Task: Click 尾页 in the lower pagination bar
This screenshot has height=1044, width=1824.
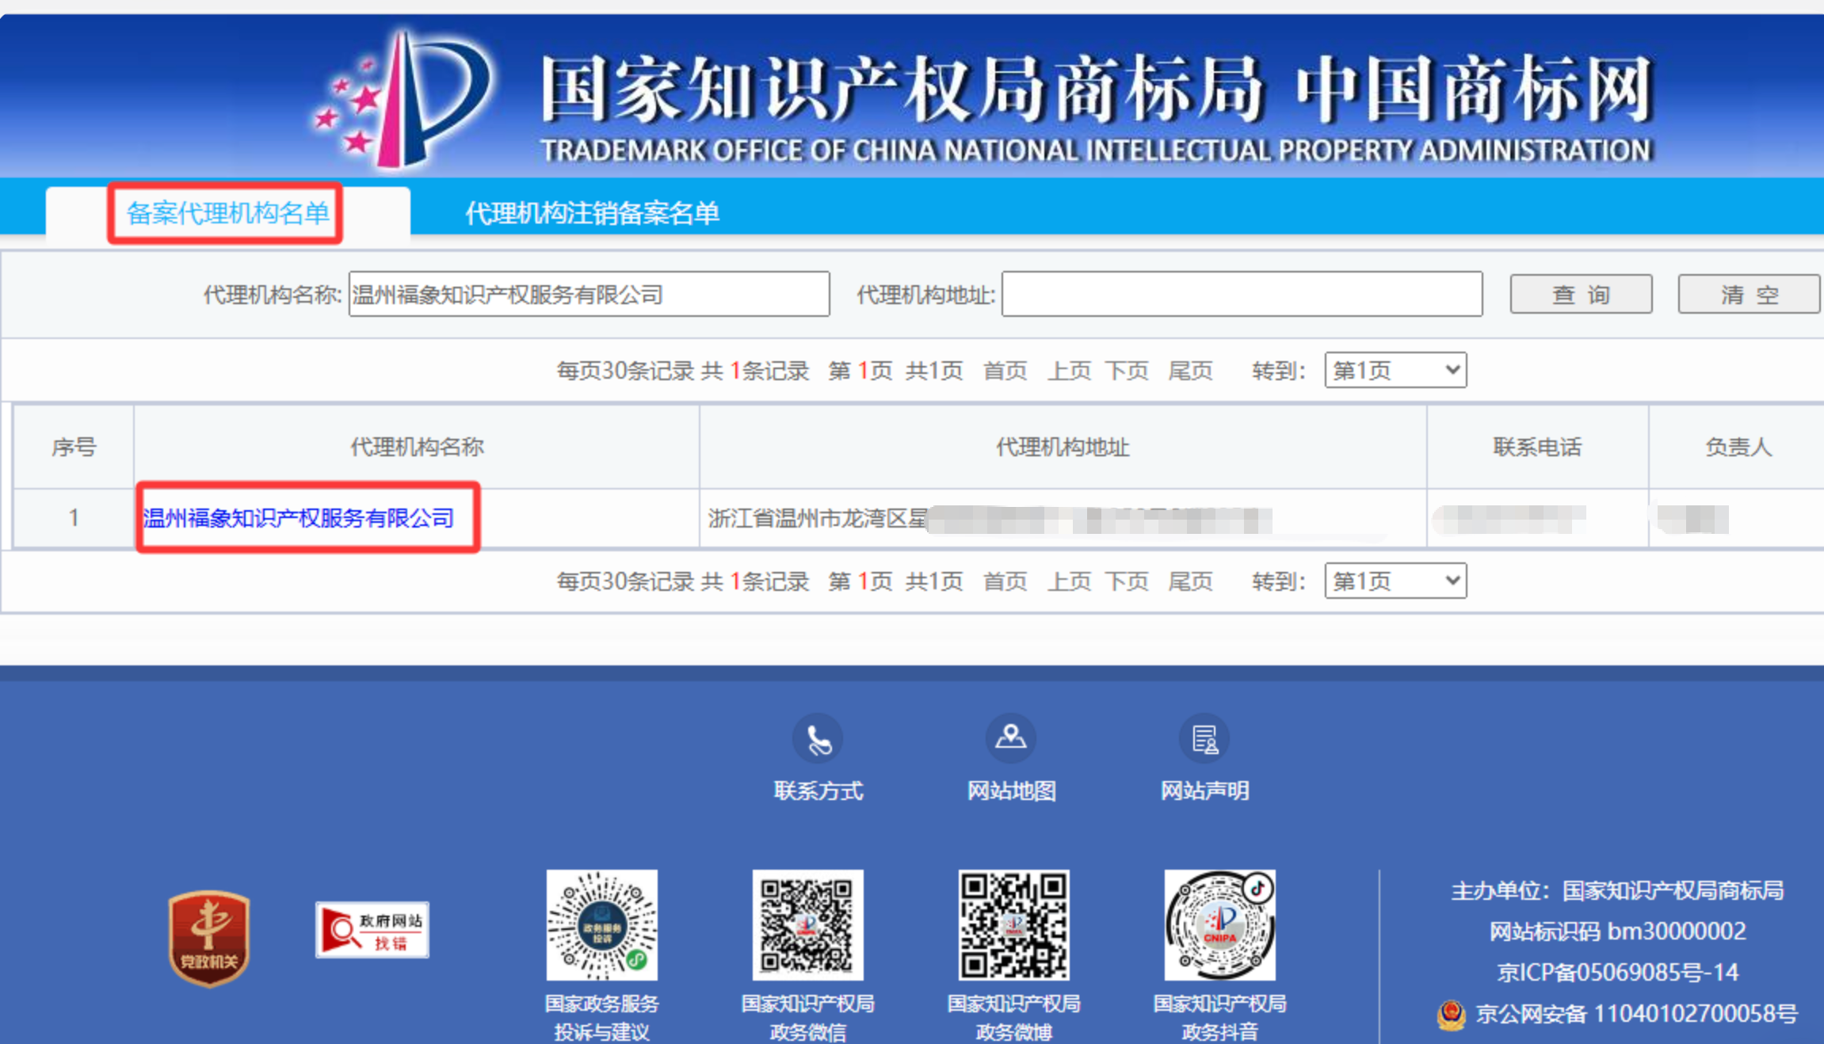Action: coord(1190,581)
